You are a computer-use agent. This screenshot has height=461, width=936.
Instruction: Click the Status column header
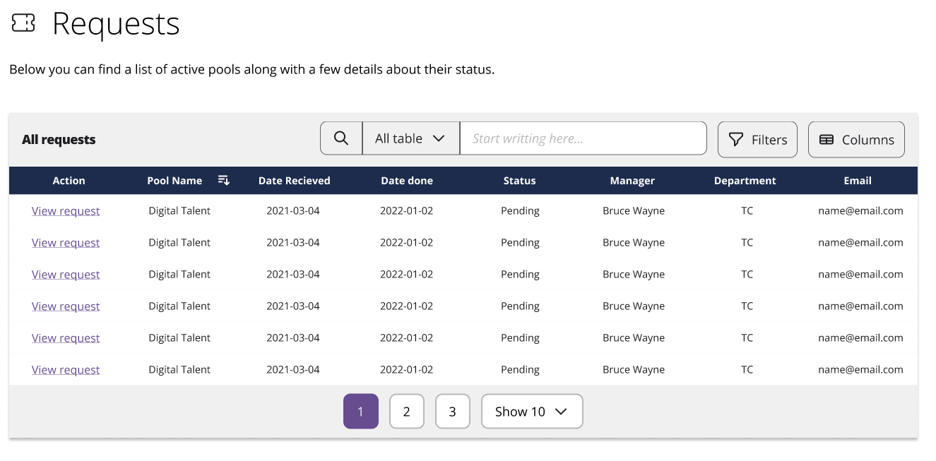pyautogui.click(x=519, y=181)
